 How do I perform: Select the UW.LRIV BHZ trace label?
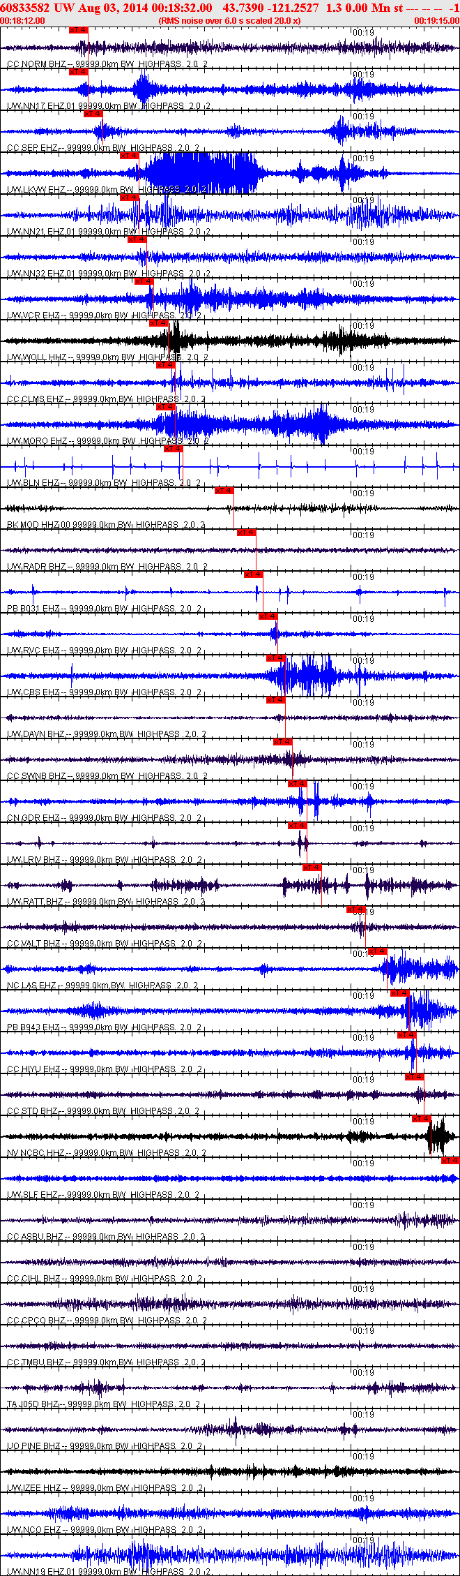(x=106, y=860)
